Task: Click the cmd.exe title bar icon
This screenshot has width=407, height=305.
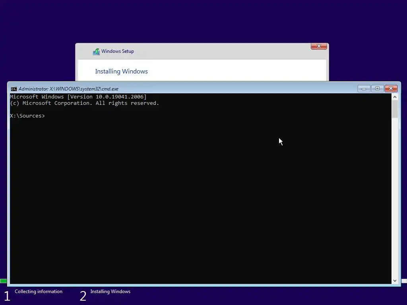Action: (14, 89)
